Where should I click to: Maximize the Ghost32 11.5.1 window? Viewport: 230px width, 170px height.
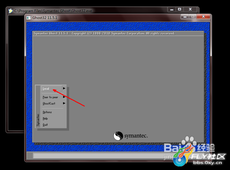click(193, 17)
